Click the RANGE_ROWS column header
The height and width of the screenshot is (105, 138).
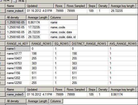pyautogui.click(x=42, y=44)
